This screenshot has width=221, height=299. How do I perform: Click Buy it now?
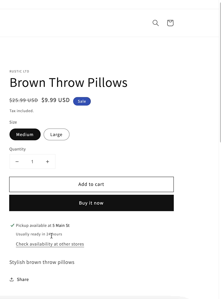coord(91,203)
